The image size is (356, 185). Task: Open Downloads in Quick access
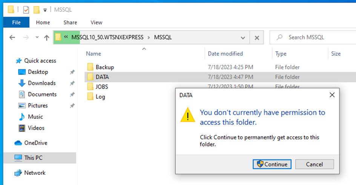41,83
